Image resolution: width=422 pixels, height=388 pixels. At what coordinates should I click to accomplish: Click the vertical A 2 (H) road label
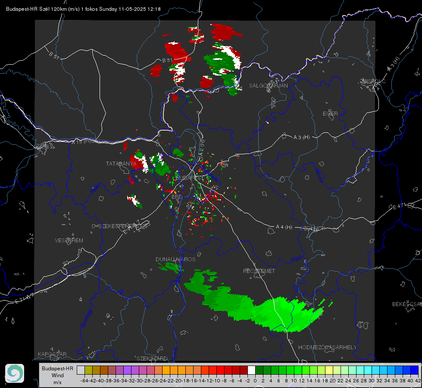[x=202, y=147]
